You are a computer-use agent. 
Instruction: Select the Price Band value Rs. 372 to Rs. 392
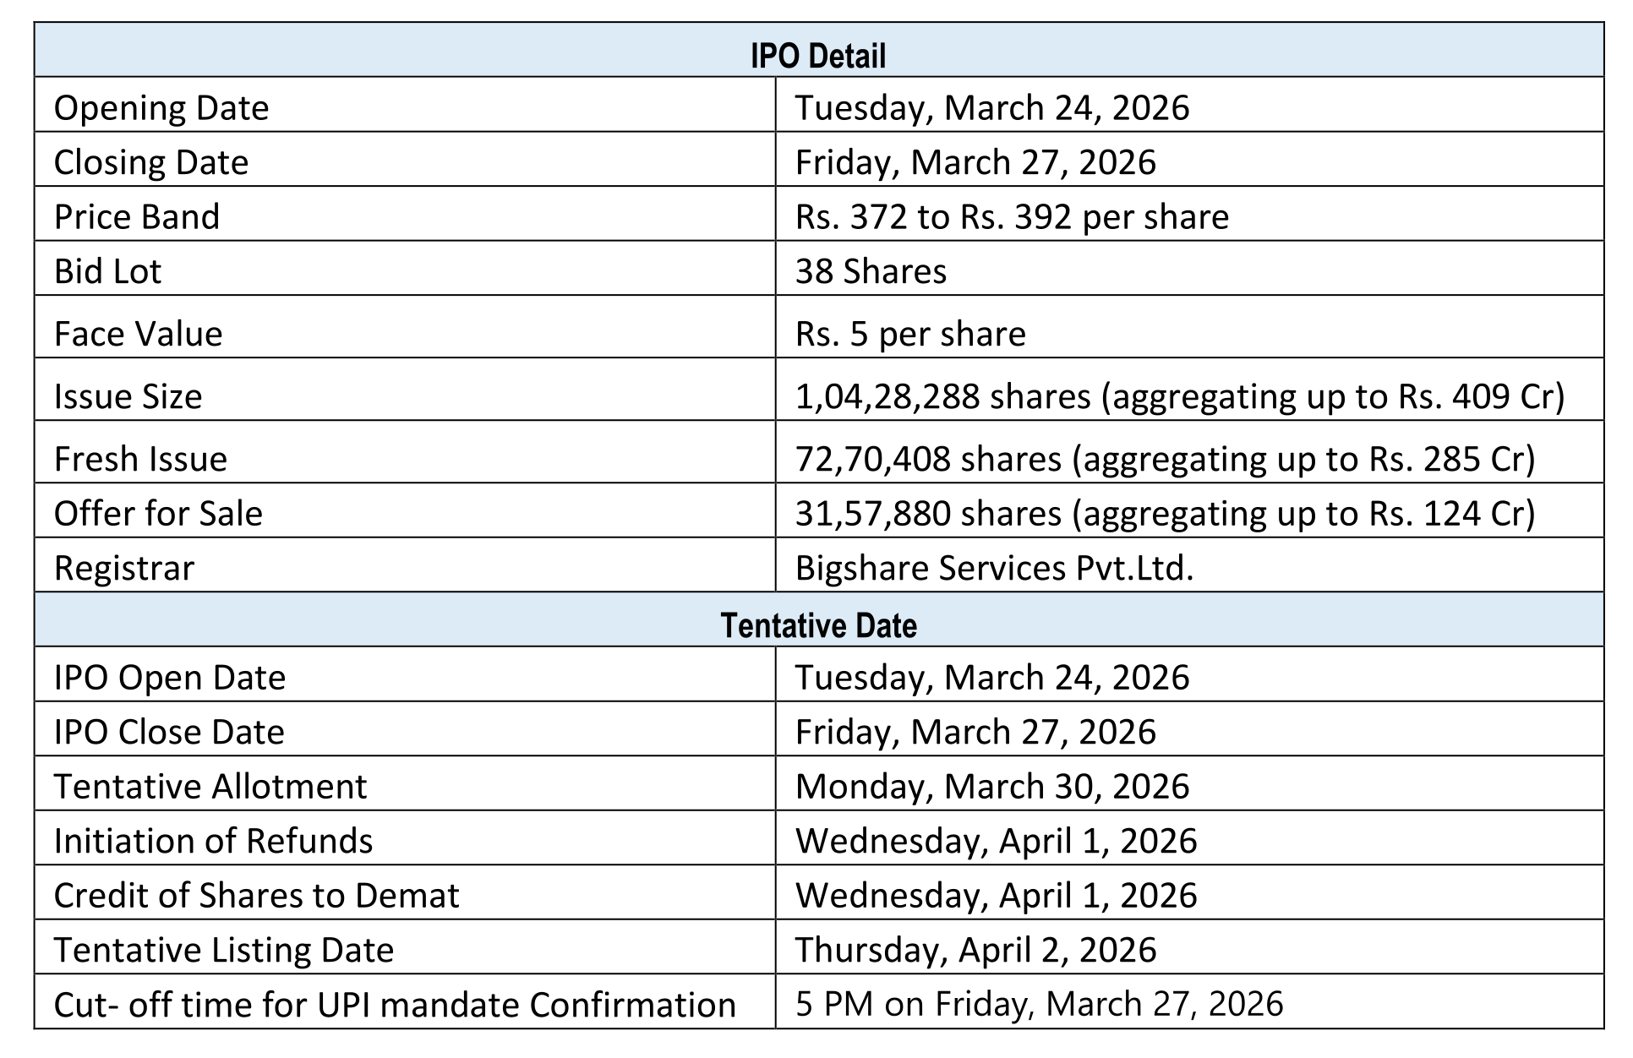pyautogui.click(x=1011, y=217)
